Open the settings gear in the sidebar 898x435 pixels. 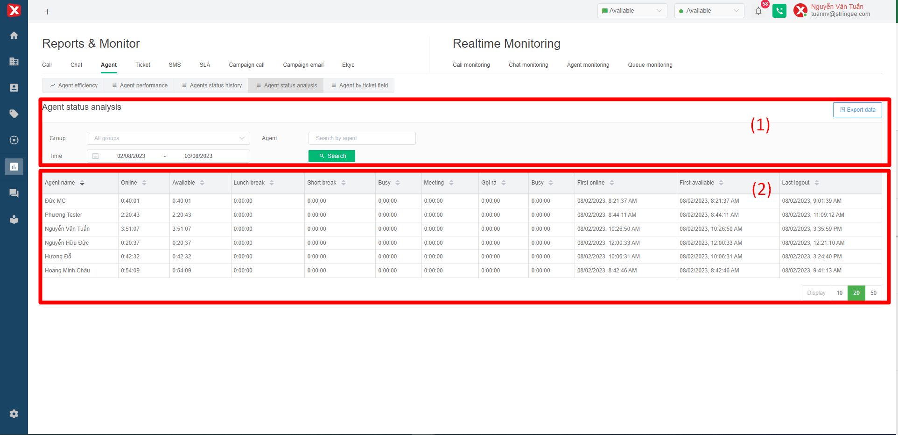tap(14, 414)
